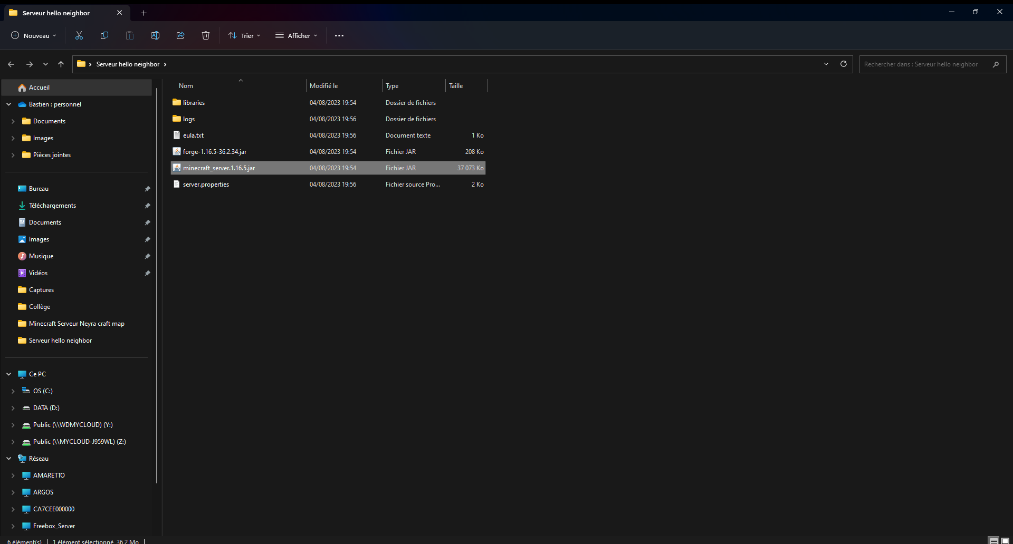Unpin Musique from quick access
This screenshot has width=1013, height=544.
tap(148, 256)
